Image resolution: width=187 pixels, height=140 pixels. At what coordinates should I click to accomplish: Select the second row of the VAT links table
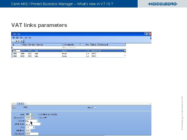[69, 54]
